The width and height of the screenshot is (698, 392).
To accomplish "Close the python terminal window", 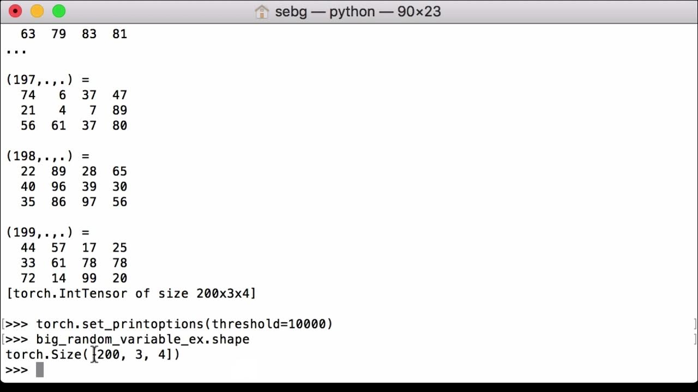I will (x=15, y=11).
